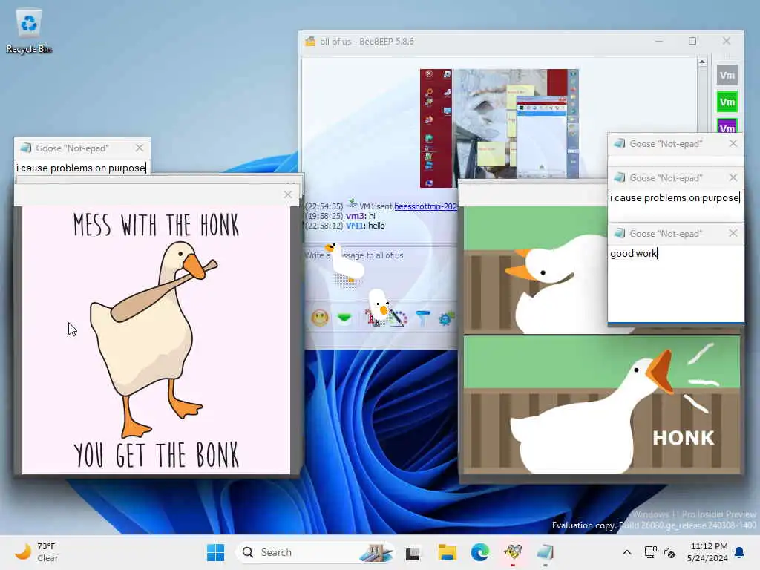This screenshot has width=760, height=570.
Task: Click the Mess With The Honk goose image
Action: click(156, 340)
